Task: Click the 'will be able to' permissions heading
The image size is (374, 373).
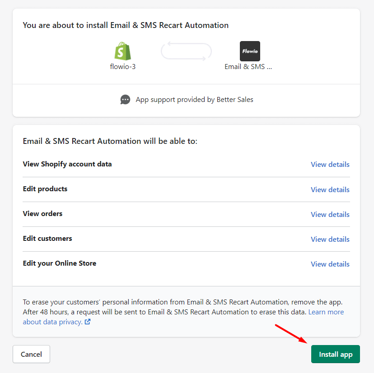Action: tap(110, 141)
